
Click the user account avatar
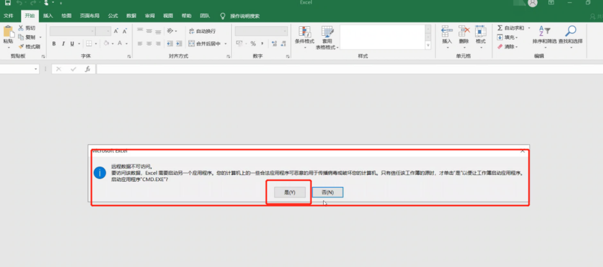(x=533, y=3)
